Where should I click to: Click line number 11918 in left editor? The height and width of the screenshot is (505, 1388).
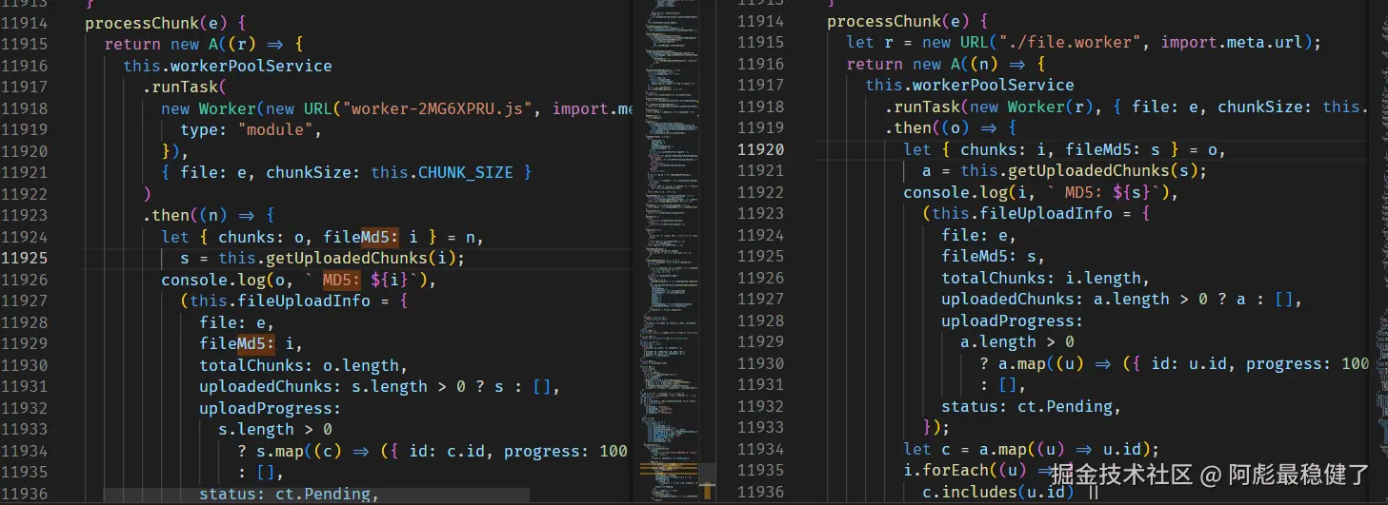(x=25, y=108)
